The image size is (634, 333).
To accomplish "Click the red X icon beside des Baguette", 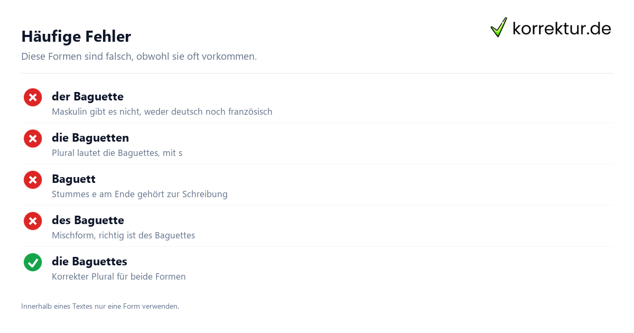I will pos(33,221).
